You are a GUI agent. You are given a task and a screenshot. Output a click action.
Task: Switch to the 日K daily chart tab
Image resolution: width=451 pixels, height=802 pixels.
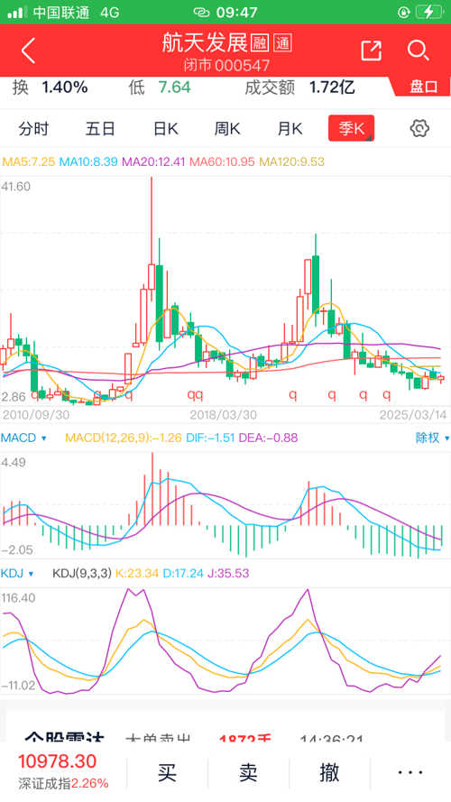166,129
